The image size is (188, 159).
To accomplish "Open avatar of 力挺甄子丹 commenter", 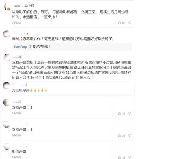I will (x=7, y=86).
